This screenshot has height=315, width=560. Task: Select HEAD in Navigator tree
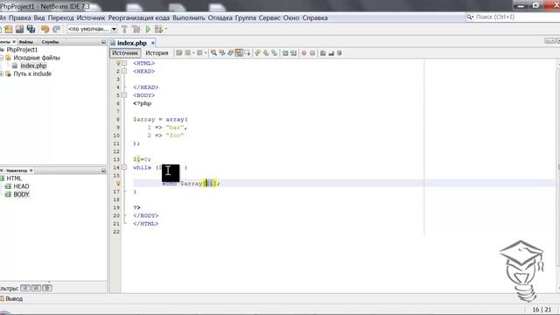pos(21,186)
